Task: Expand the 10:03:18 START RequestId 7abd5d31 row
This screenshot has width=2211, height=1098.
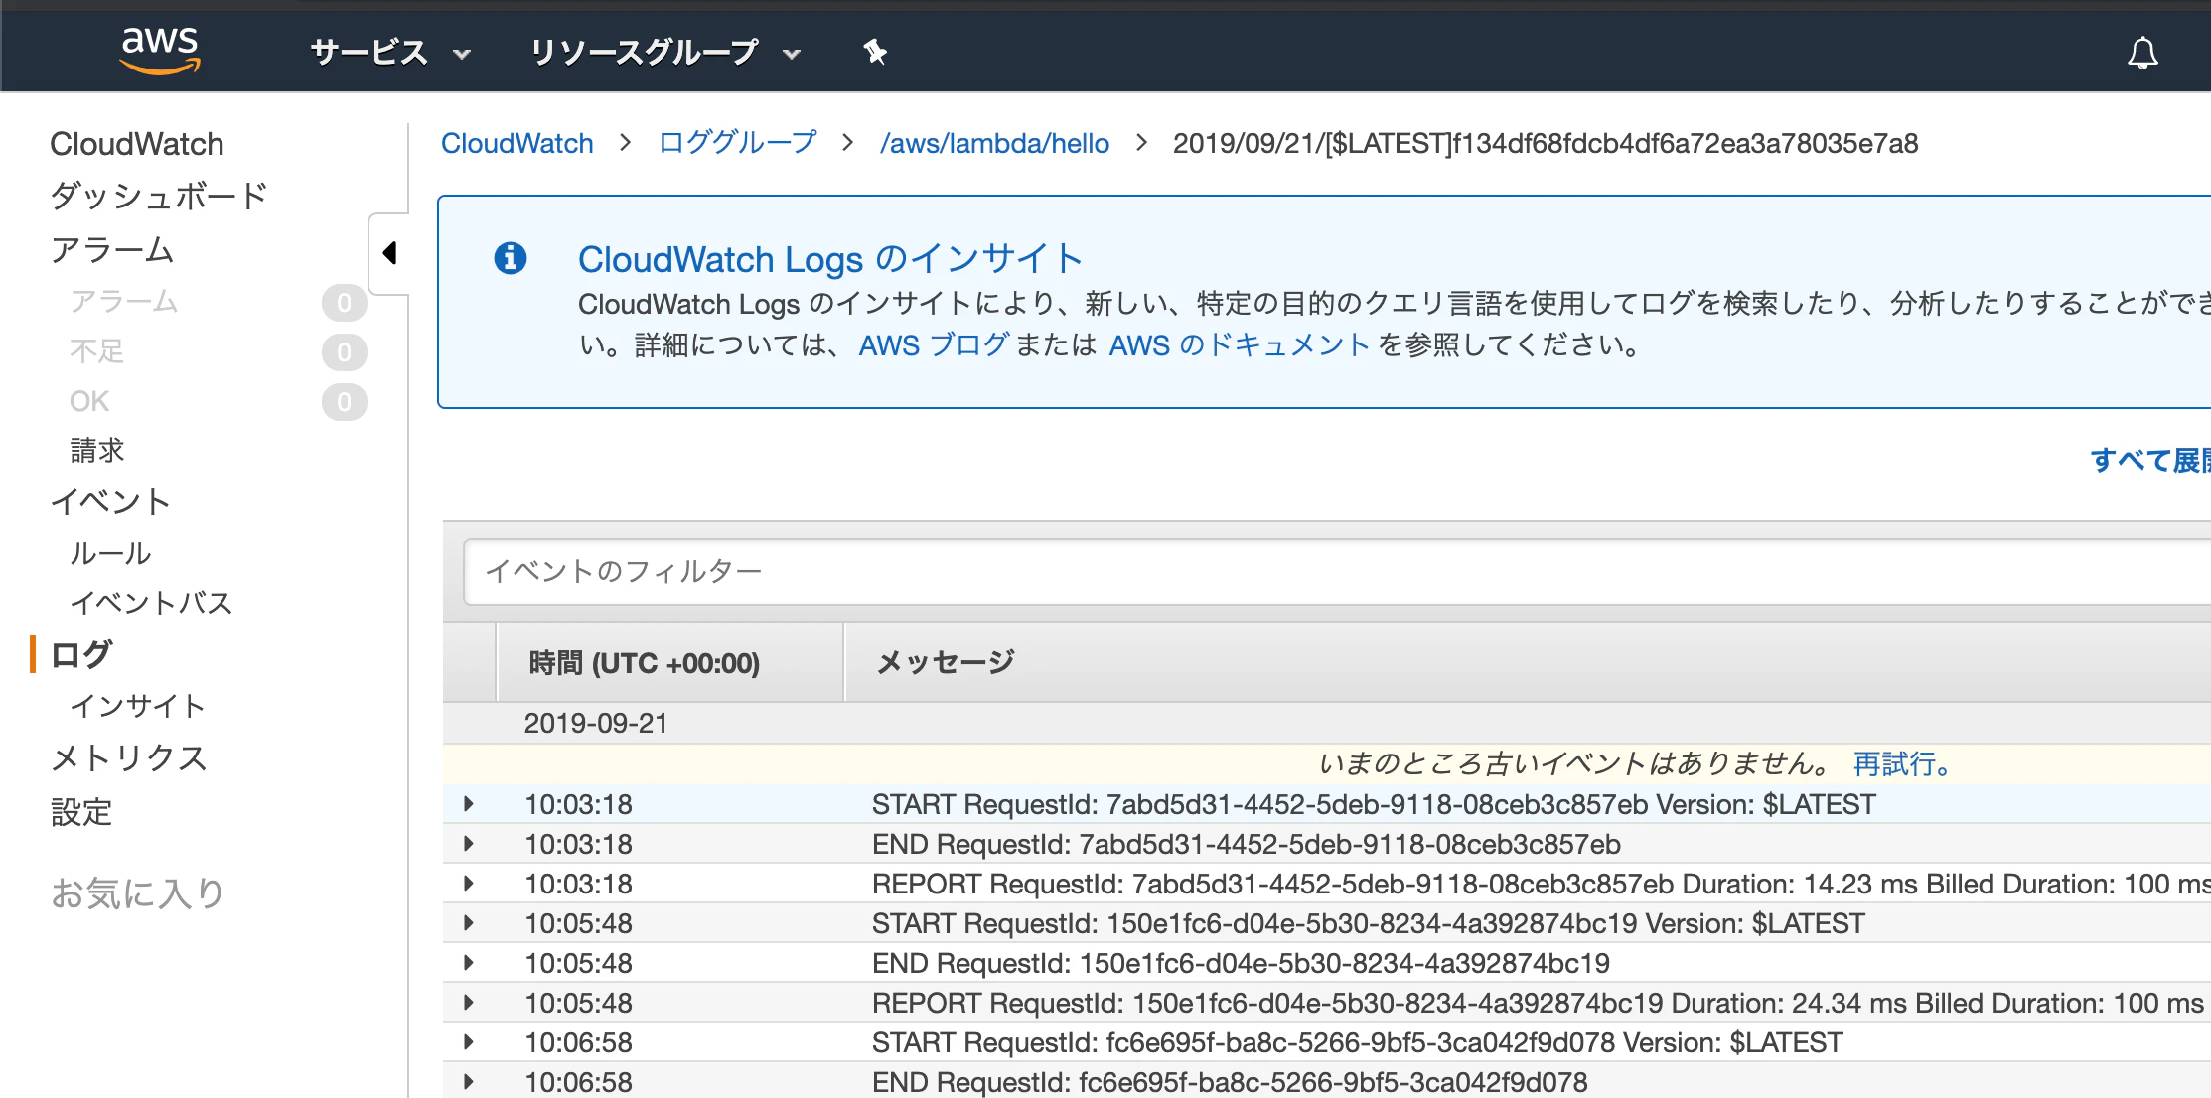Action: (x=468, y=804)
